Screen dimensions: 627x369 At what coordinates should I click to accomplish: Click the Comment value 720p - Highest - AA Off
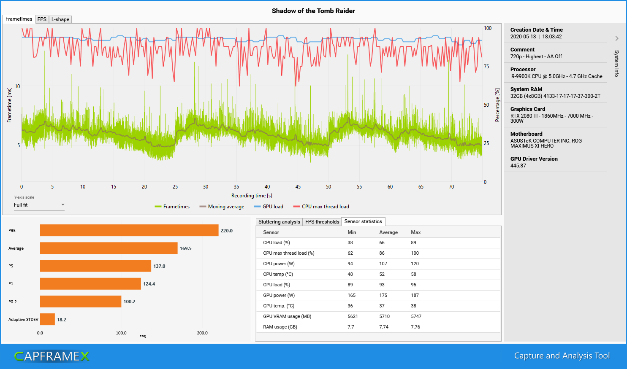536,57
